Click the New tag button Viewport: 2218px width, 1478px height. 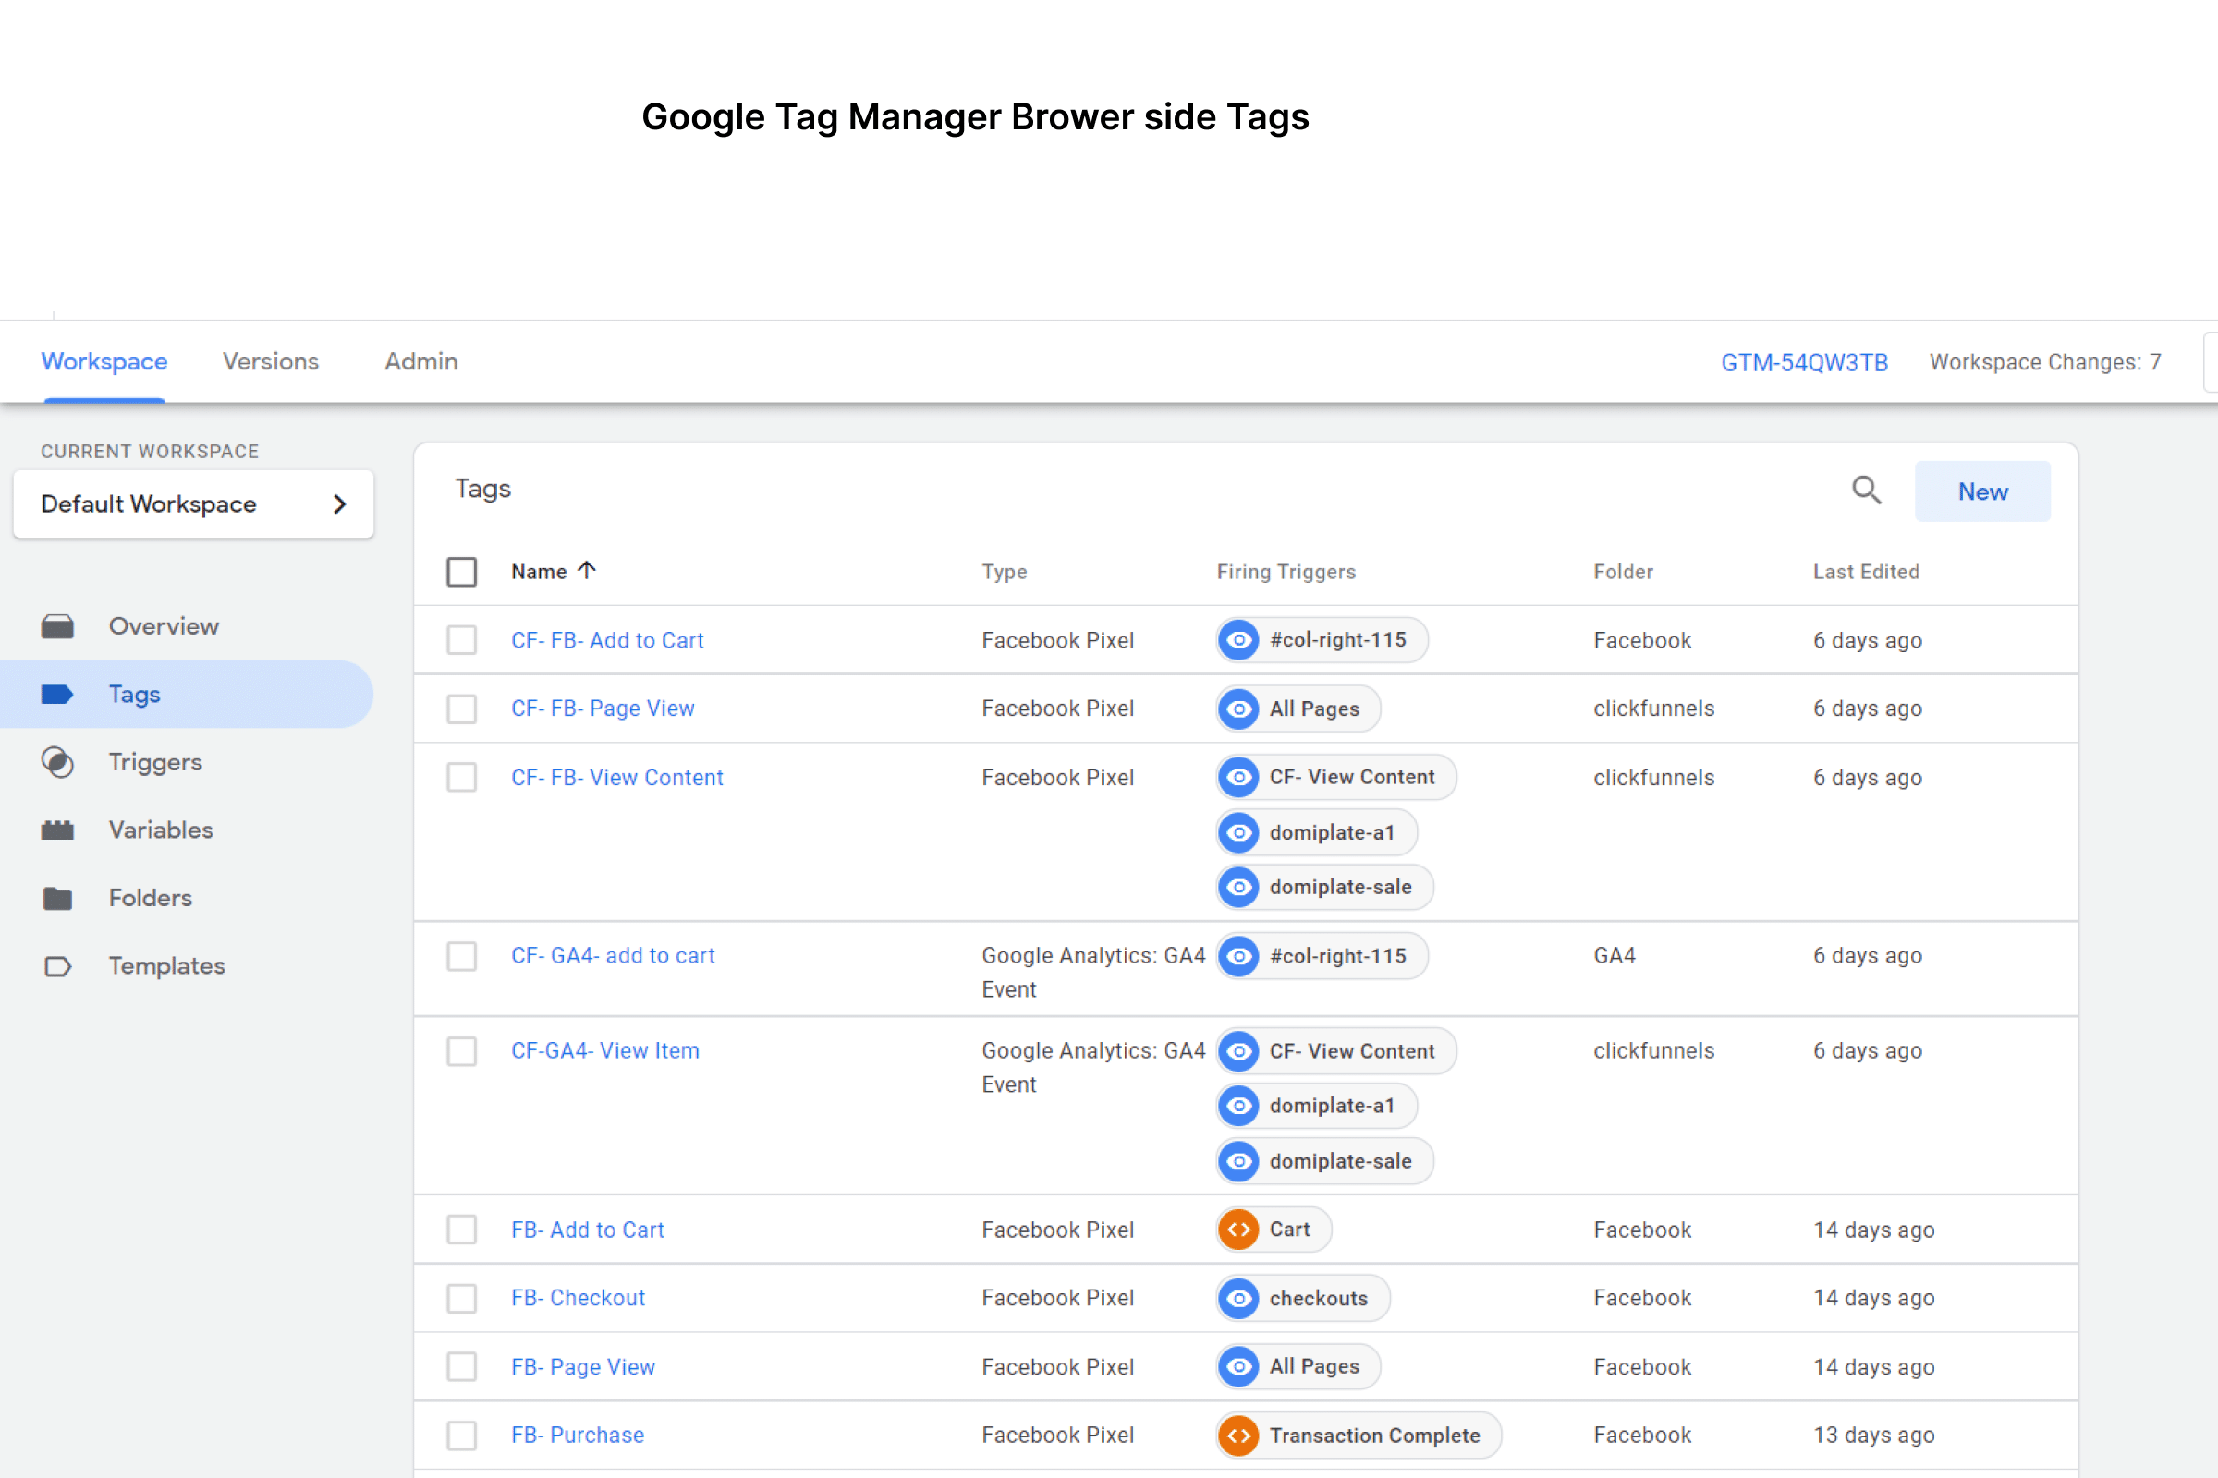[x=1981, y=491]
